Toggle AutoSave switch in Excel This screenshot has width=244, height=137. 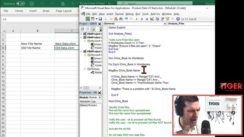coord(21,3)
